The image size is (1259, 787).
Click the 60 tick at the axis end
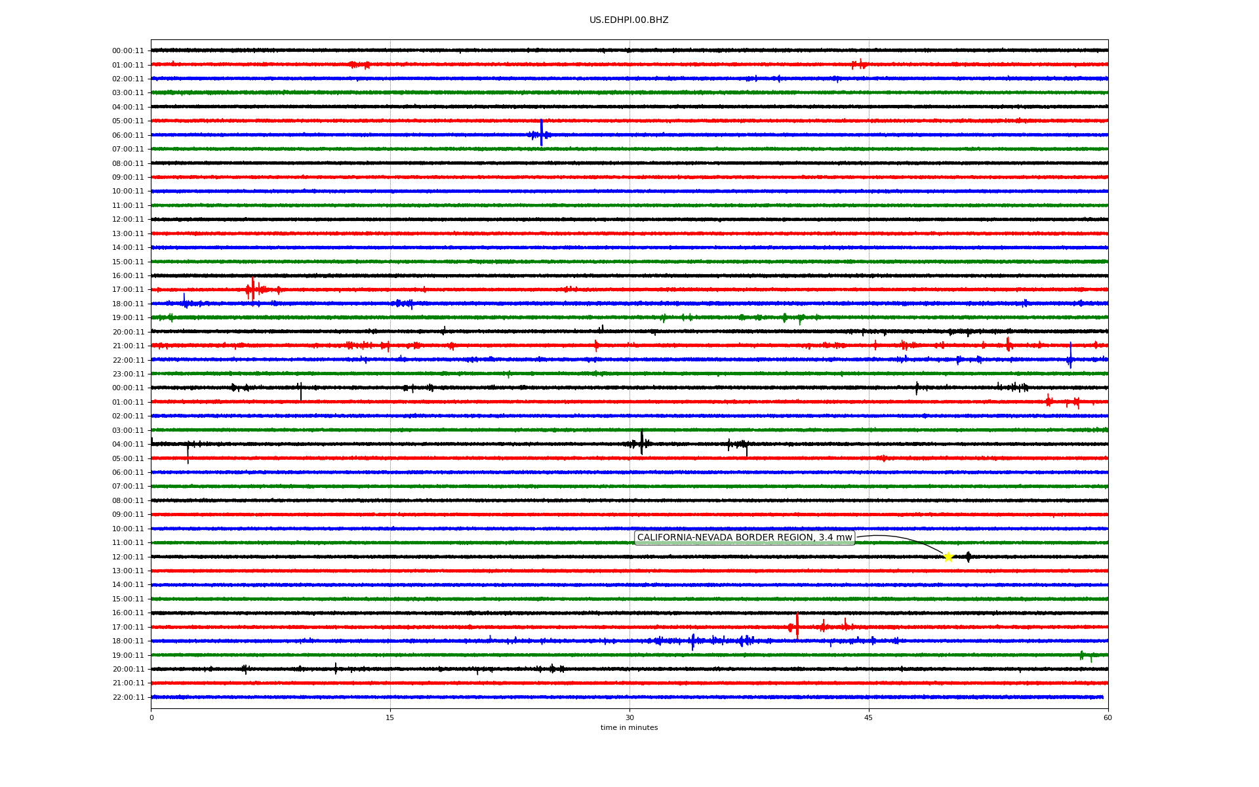[1107, 717]
